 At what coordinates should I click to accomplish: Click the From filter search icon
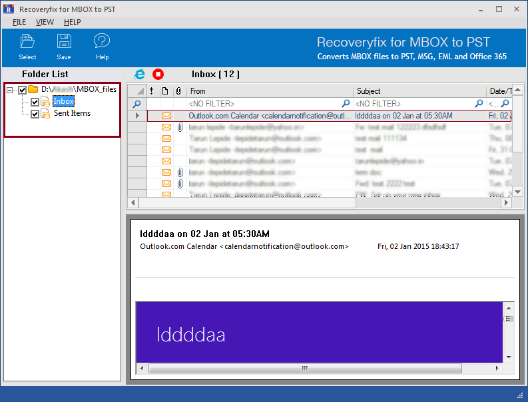tap(346, 103)
